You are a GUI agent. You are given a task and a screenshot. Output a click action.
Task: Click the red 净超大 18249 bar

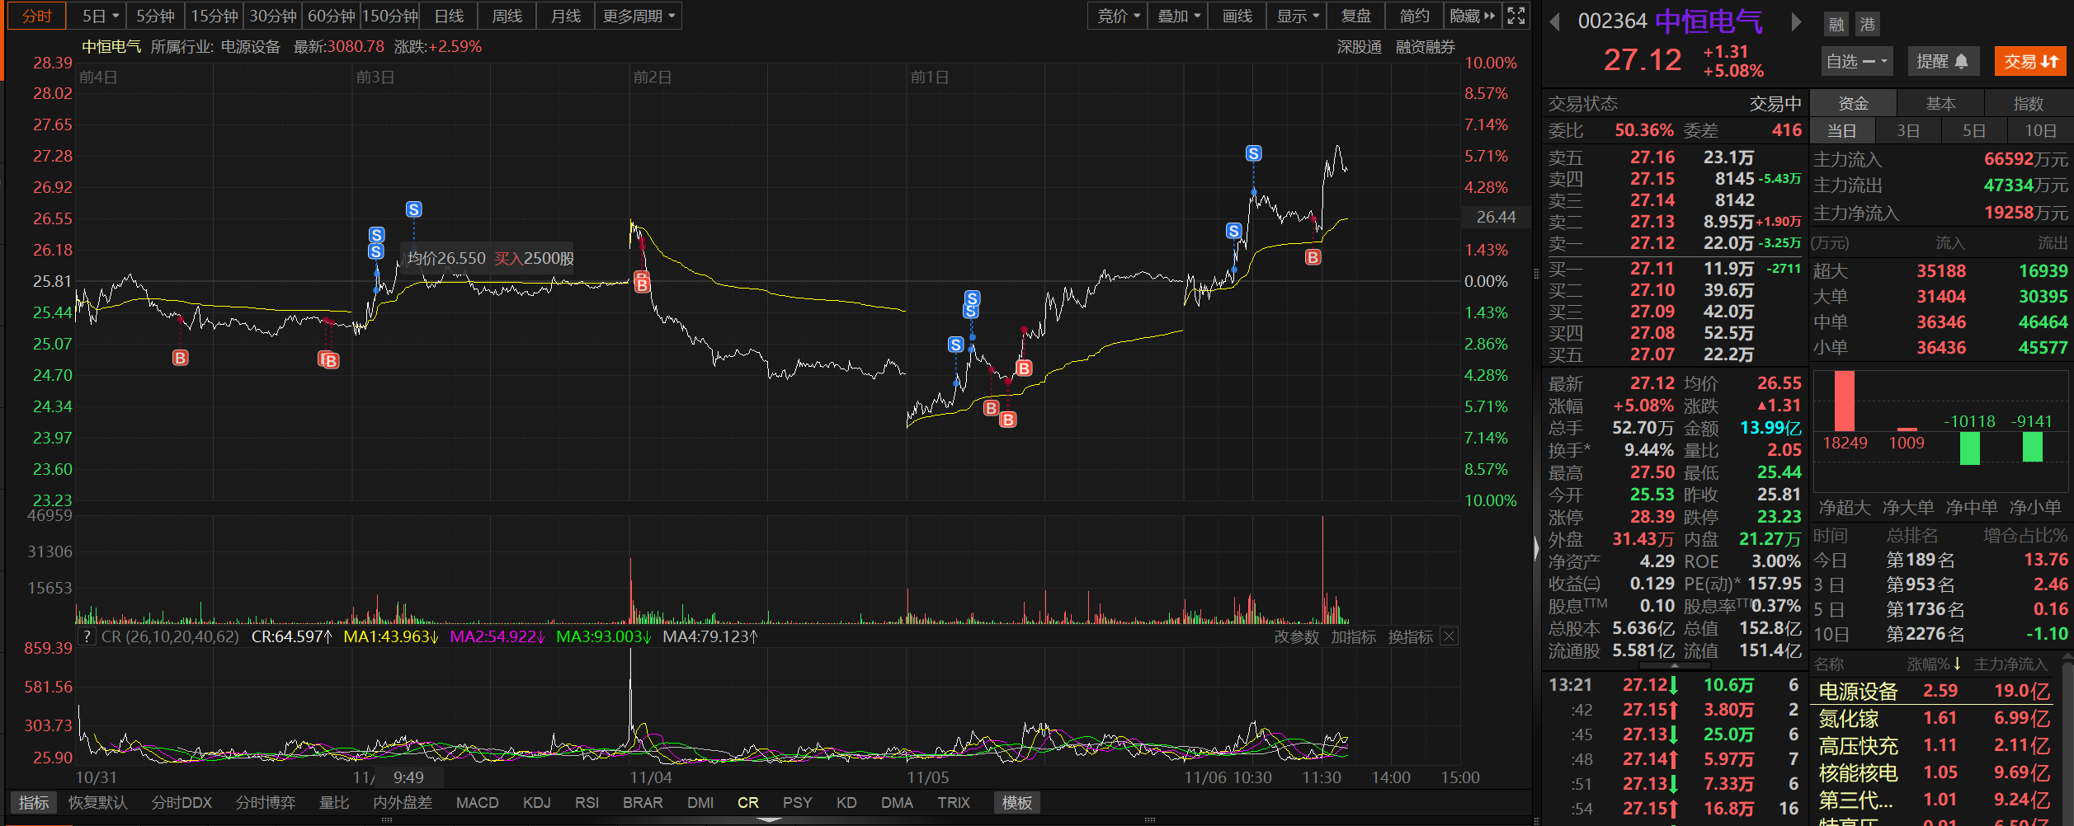[x=1845, y=401]
